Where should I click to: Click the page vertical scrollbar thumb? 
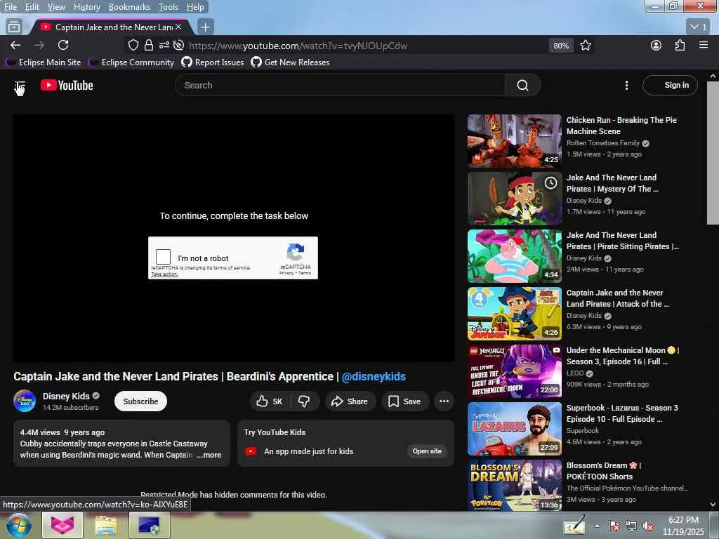coord(713,152)
